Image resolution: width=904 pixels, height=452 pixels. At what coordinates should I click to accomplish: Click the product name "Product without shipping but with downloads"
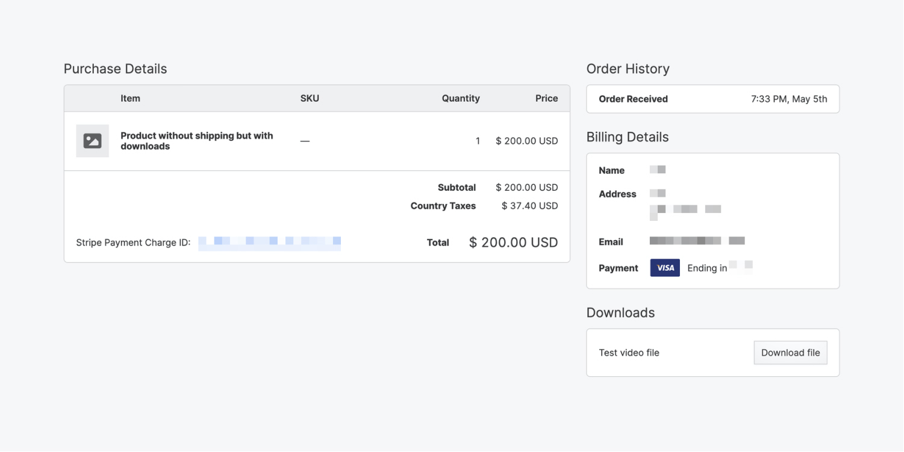pyautogui.click(x=196, y=141)
